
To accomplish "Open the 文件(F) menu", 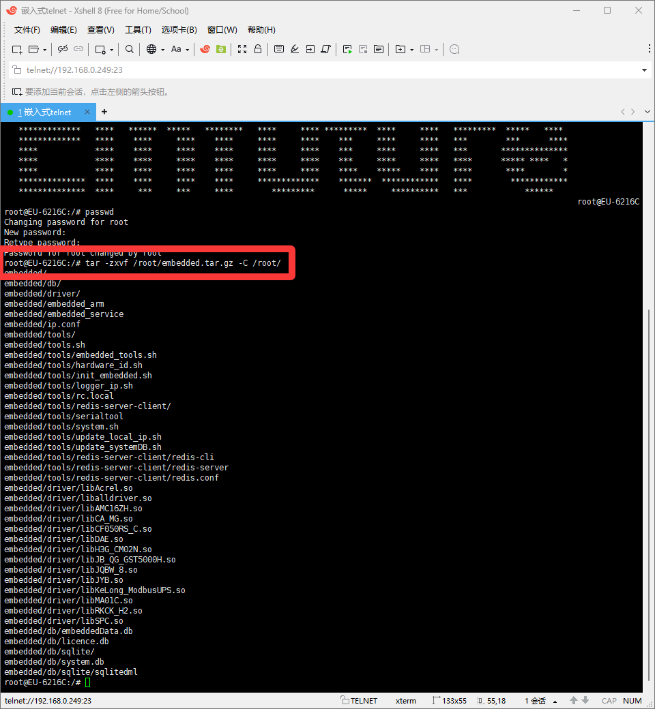I will (27, 30).
